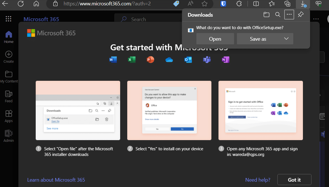
Task: Click the PowerPoint app icon
Action: [x=150, y=60]
